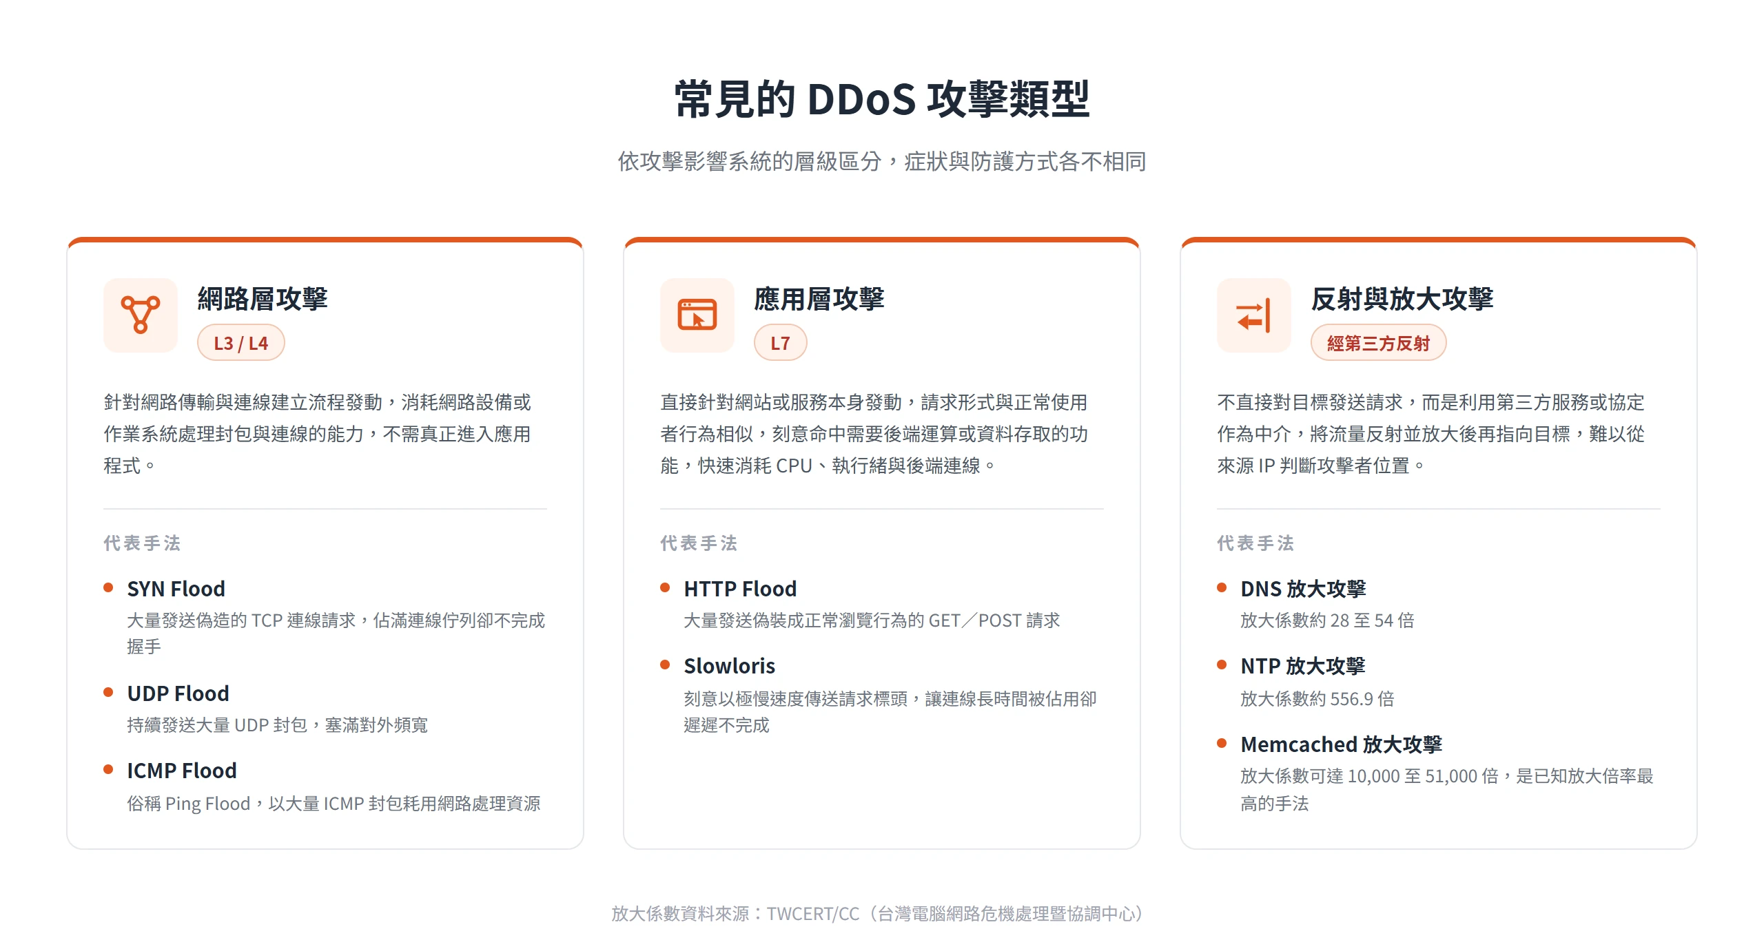Click the 網路層攻擊 card heading

(x=263, y=299)
